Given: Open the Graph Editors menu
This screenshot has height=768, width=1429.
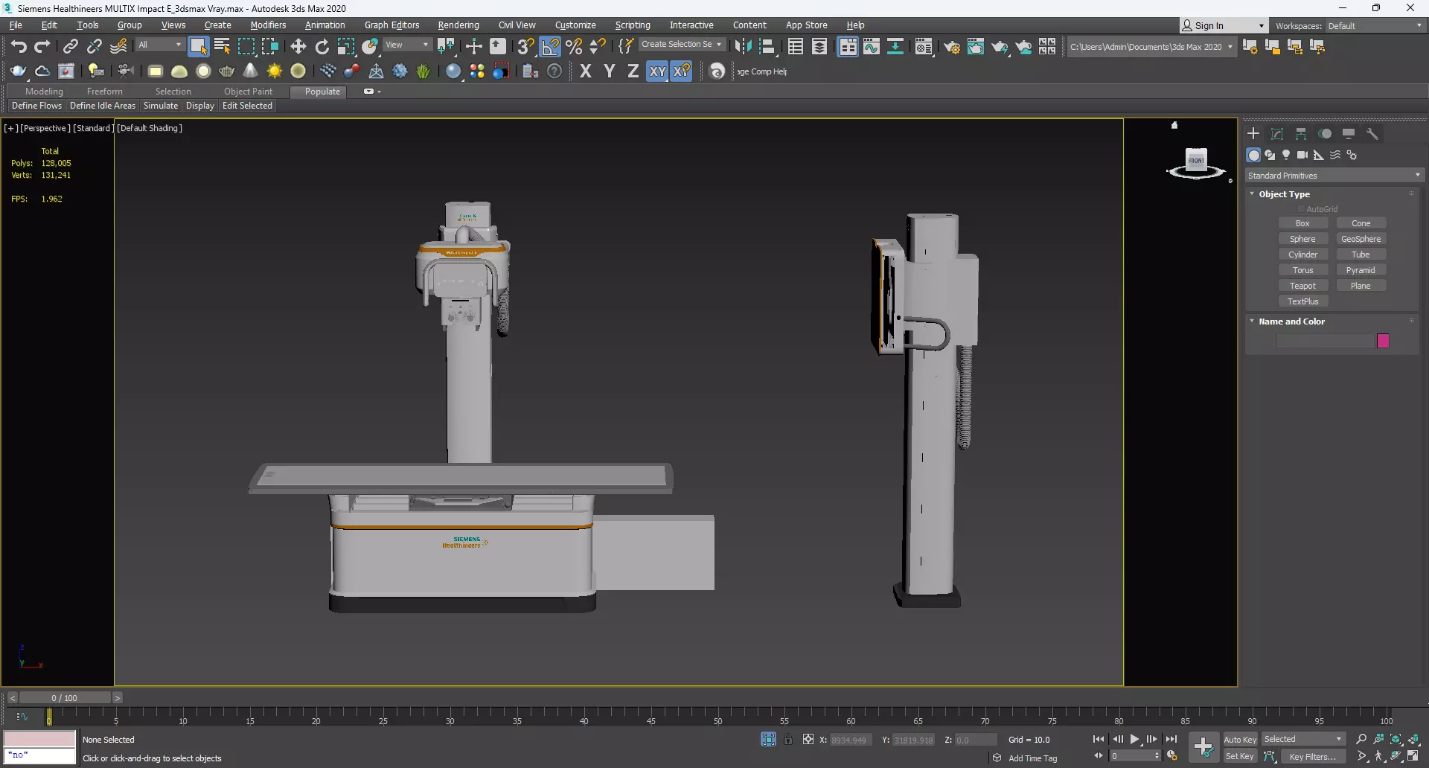Looking at the screenshot, I should pyautogui.click(x=392, y=25).
